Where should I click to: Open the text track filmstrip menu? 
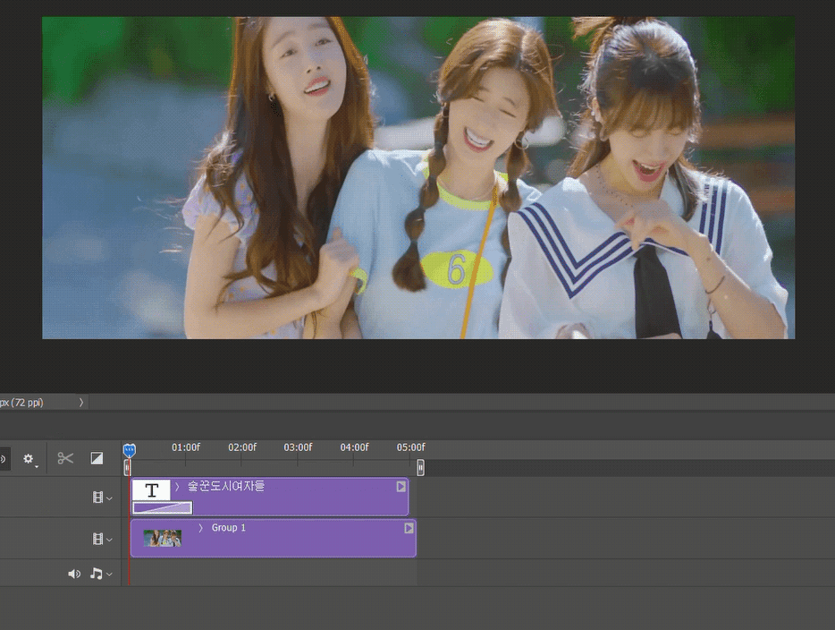coord(102,498)
